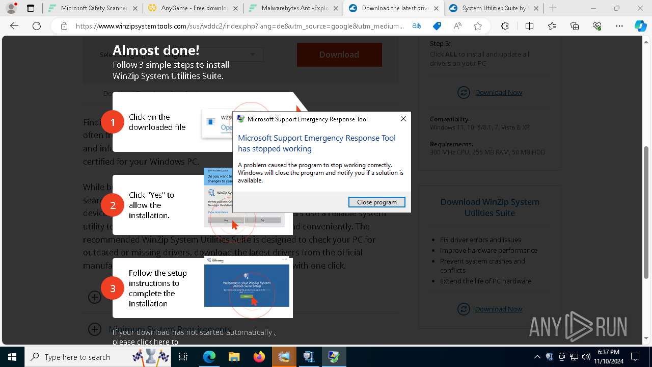
Task: Click the taskbar search box
Action: coord(98,357)
